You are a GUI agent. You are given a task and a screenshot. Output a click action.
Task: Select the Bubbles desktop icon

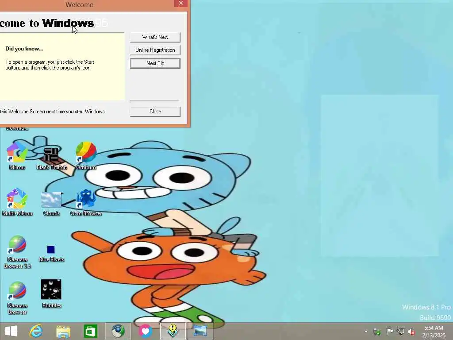click(51, 294)
